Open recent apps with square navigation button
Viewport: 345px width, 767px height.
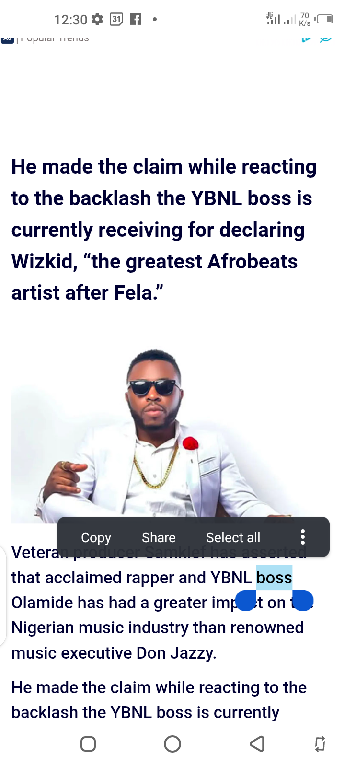click(x=88, y=744)
